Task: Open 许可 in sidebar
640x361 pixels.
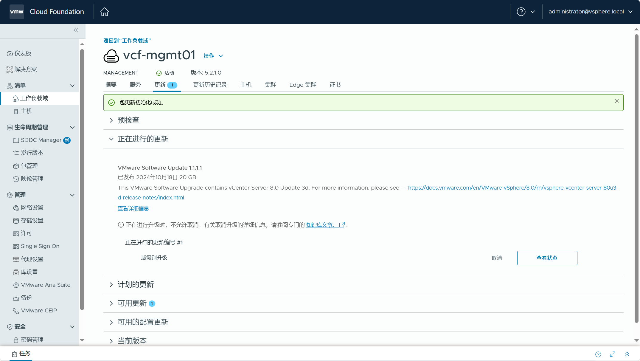Action: 23,233
